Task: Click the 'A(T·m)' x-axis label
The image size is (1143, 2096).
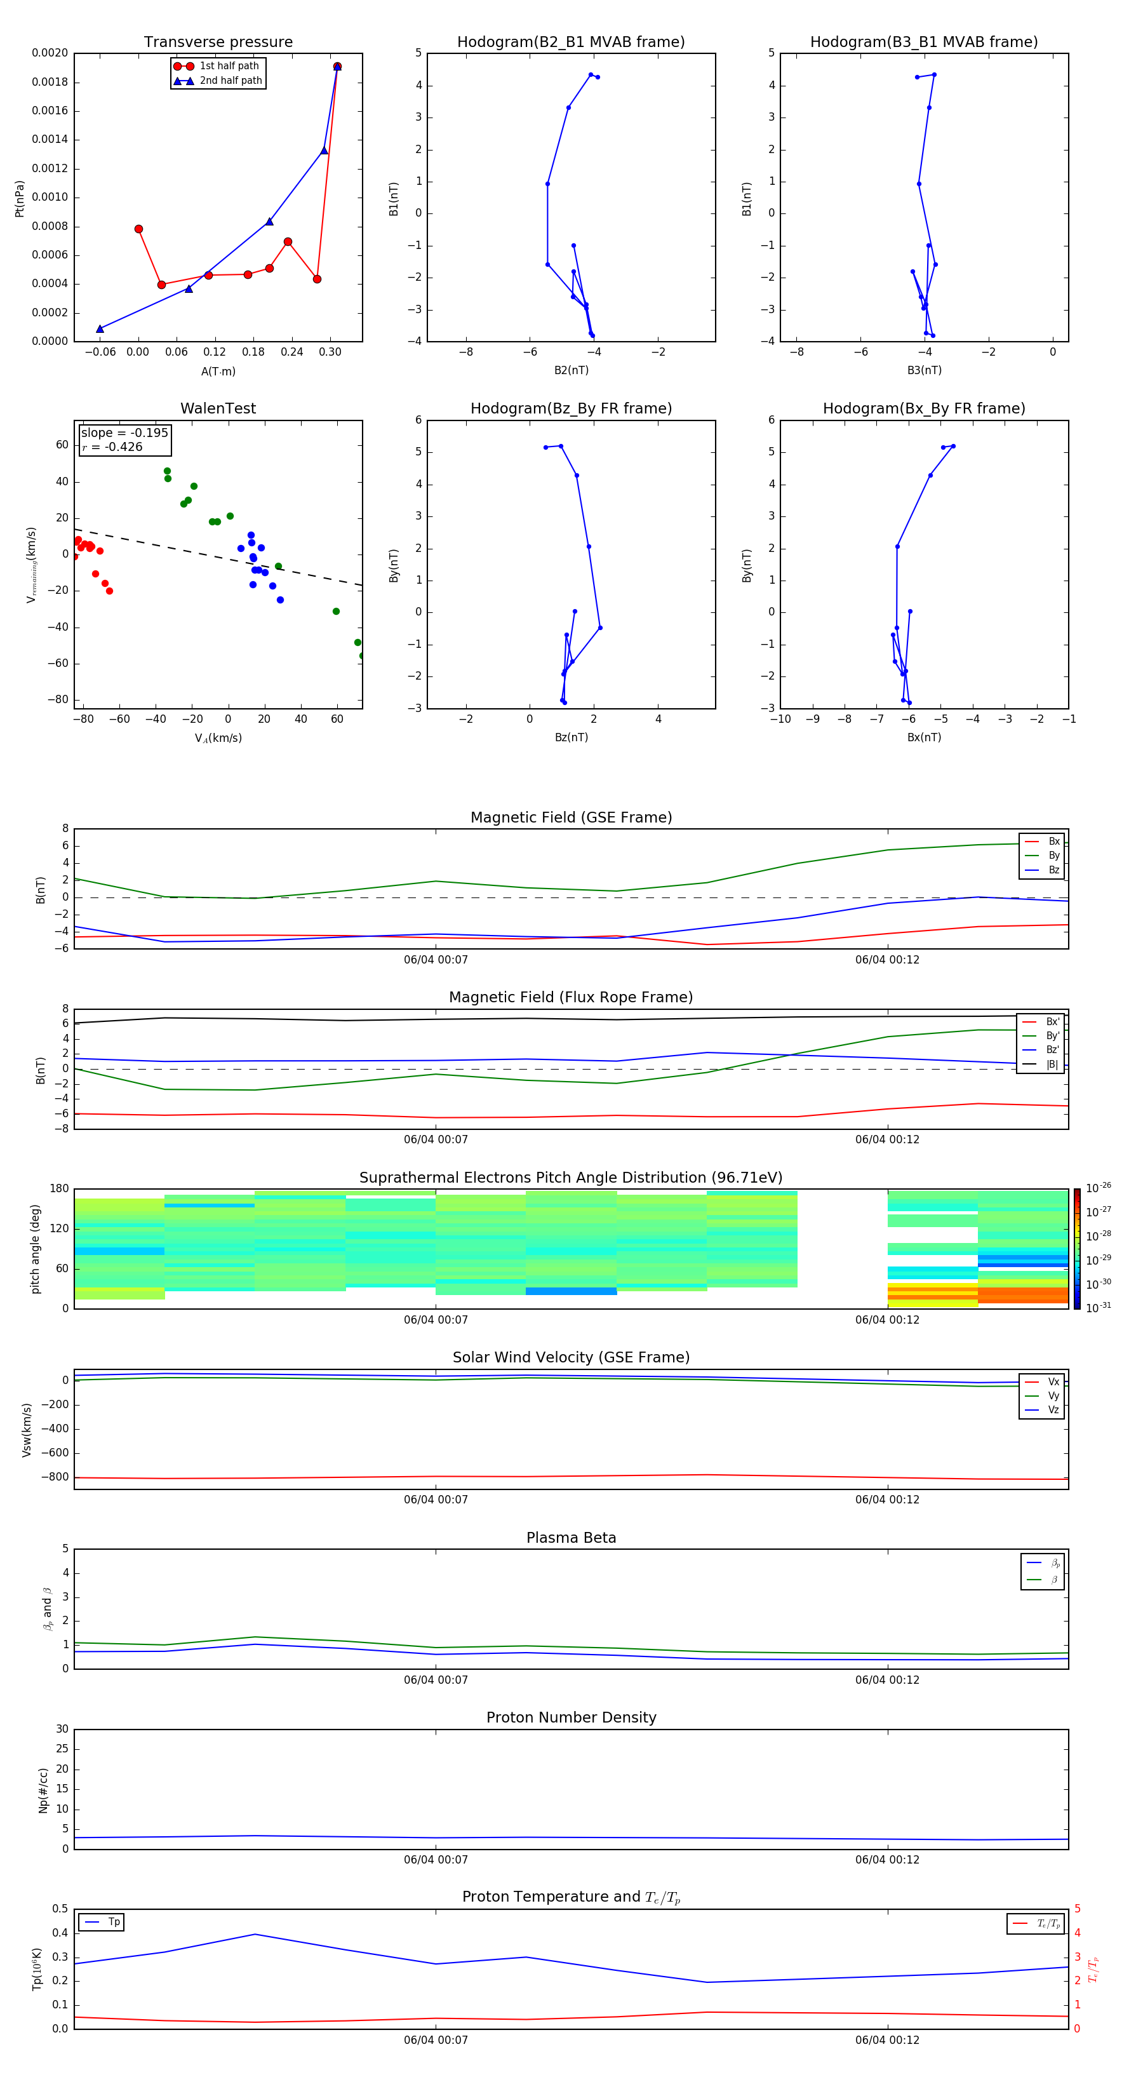Action: tap(218, 372)
